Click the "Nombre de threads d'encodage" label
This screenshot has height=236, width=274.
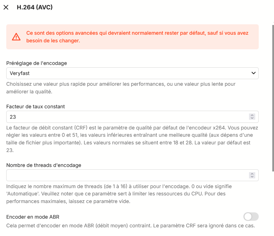pos(44,165)
